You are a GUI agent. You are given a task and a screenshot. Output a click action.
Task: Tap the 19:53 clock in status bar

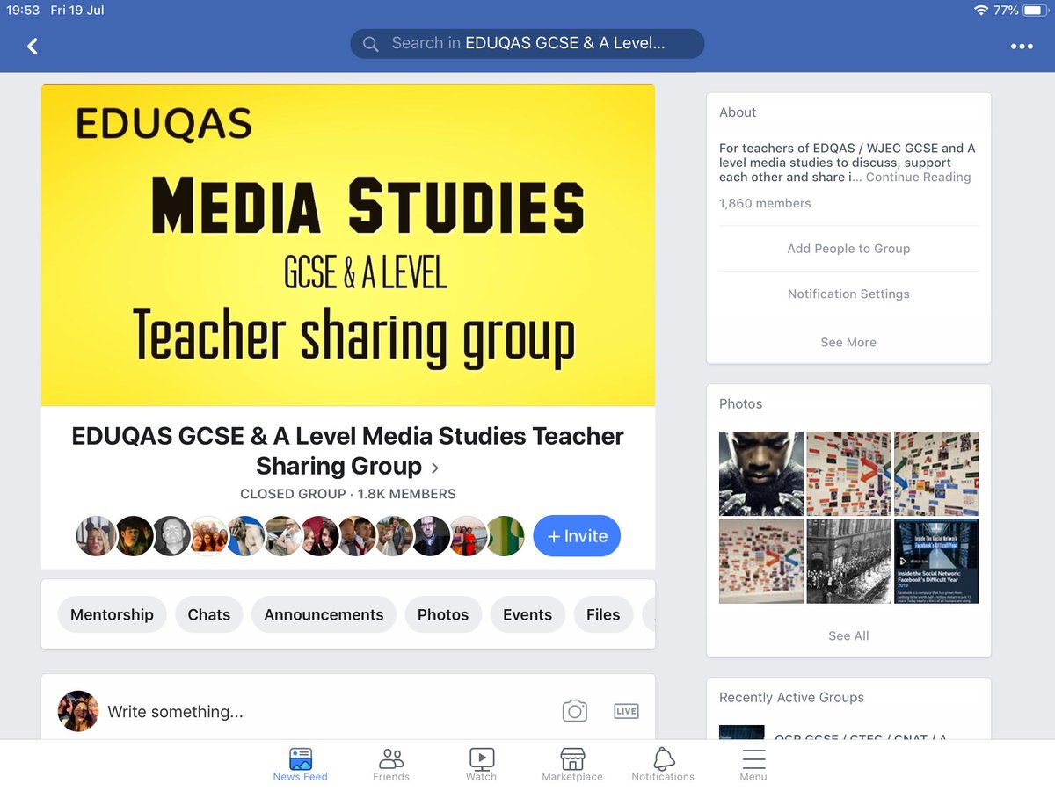(x=23, y=11)
